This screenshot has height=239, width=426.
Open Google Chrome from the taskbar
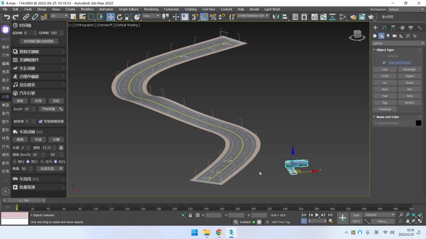219,232
